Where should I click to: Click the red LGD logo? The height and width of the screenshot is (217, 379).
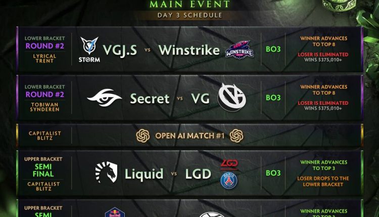229,164
